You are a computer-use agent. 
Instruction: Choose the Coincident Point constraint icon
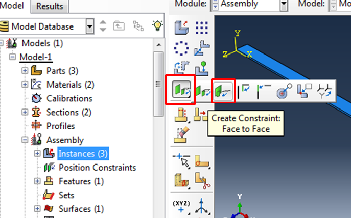click(x=305, y=91)
